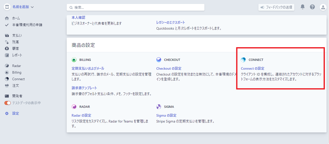Open ホーム in the sidebar
The height and width of the screenshot is (144, 329).
(x=16, y=18)
